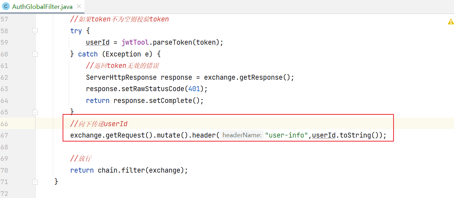Screen dimensions: 454x198
Task: Click the ServerHttpResponse type name
Action: [x=121, y=77]
